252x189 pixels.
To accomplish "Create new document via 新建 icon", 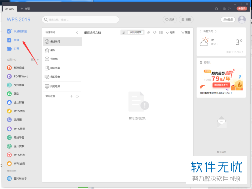I will pos(9,40).
